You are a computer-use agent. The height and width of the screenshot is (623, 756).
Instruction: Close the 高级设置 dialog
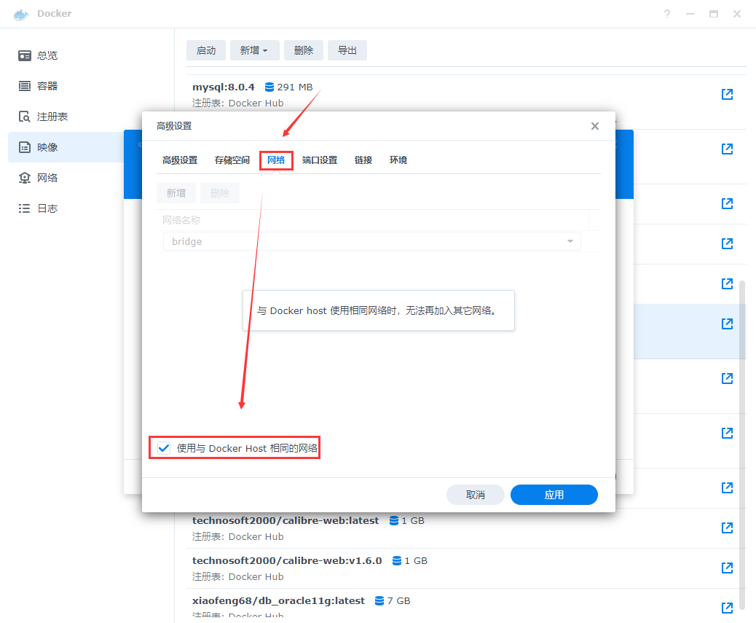pos(595,126)
